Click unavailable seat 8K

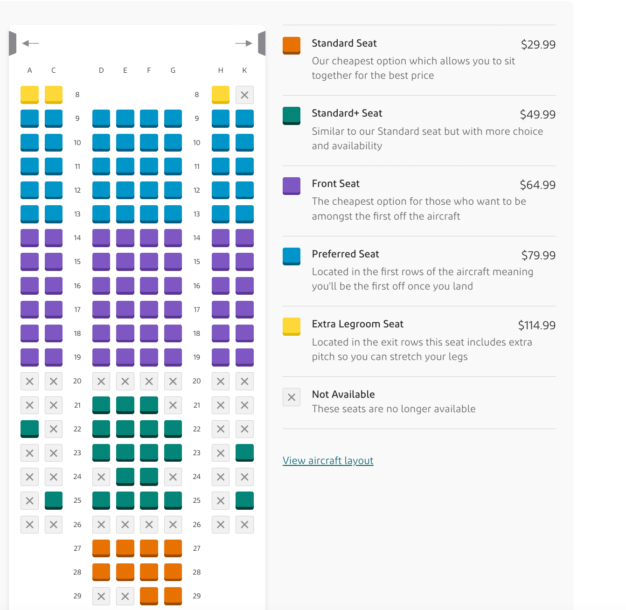[244, 95]
